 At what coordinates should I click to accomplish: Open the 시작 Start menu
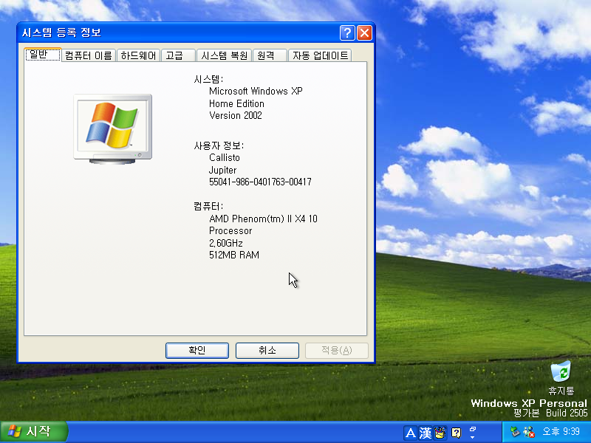pos(33,432)
